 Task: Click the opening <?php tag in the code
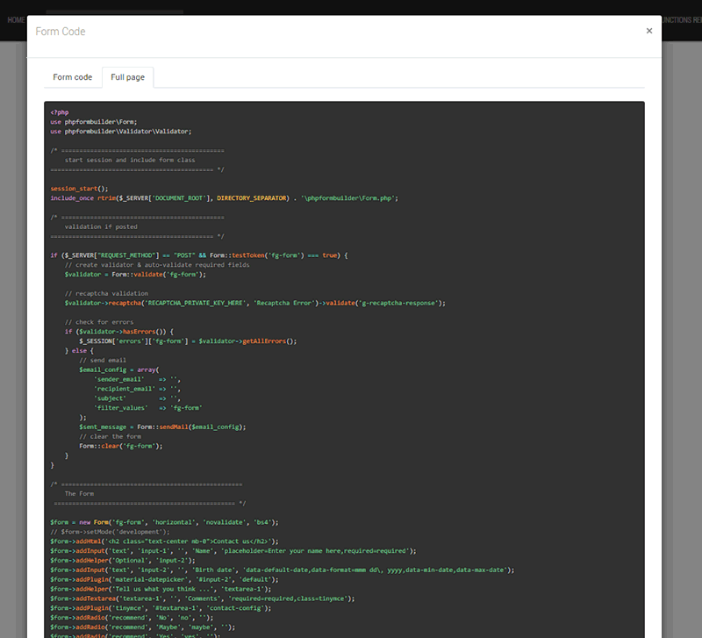pyautogui.click(x=59, y=111)
